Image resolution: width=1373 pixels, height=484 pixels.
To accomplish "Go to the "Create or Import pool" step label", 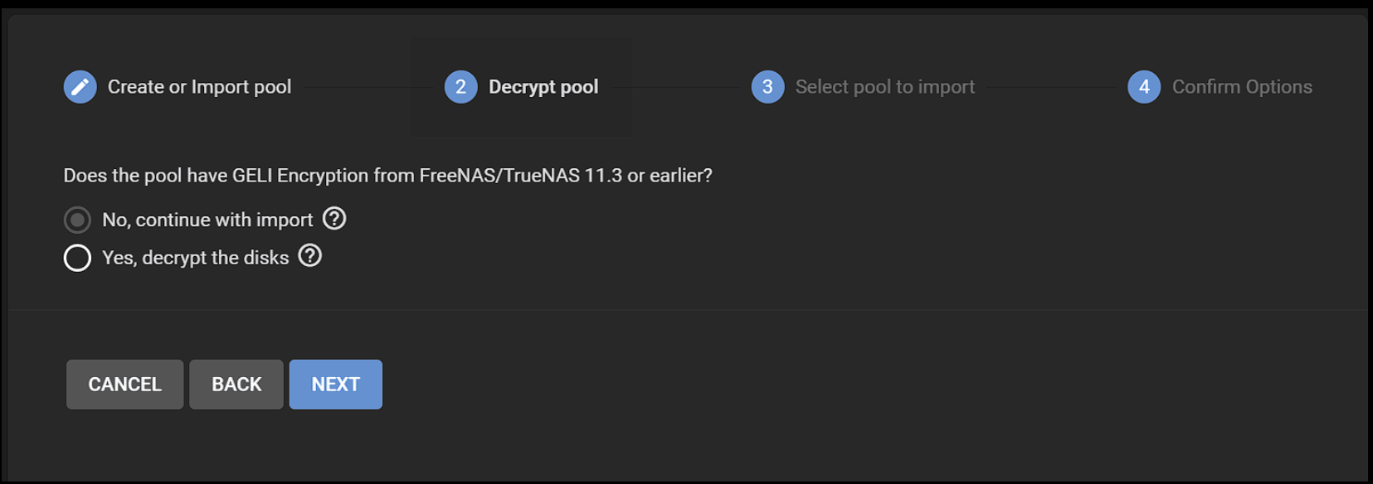I will [199, 87].
